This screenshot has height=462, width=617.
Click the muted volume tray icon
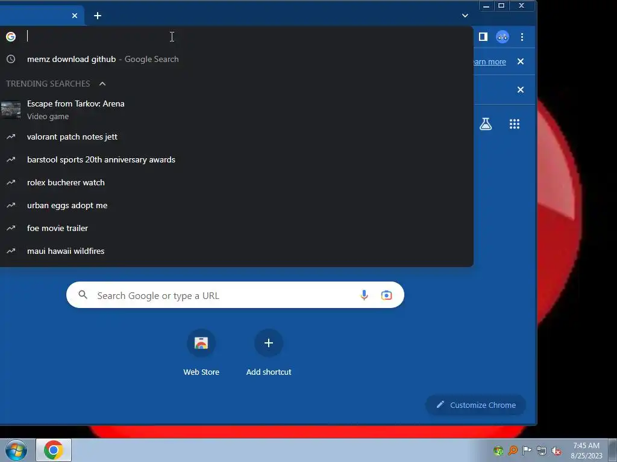coord(556,451)
